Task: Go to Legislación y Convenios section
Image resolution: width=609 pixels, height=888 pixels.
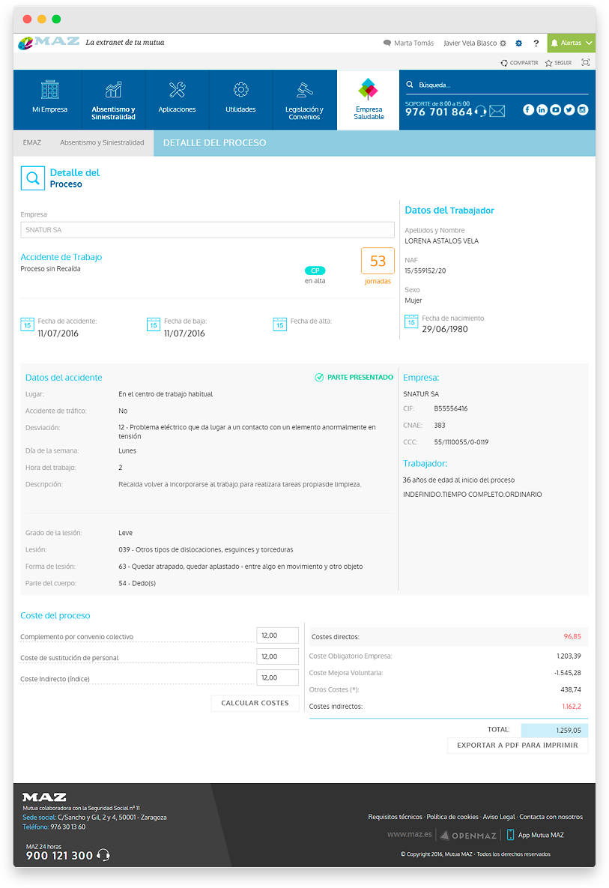Action: [x=304, y=100]
